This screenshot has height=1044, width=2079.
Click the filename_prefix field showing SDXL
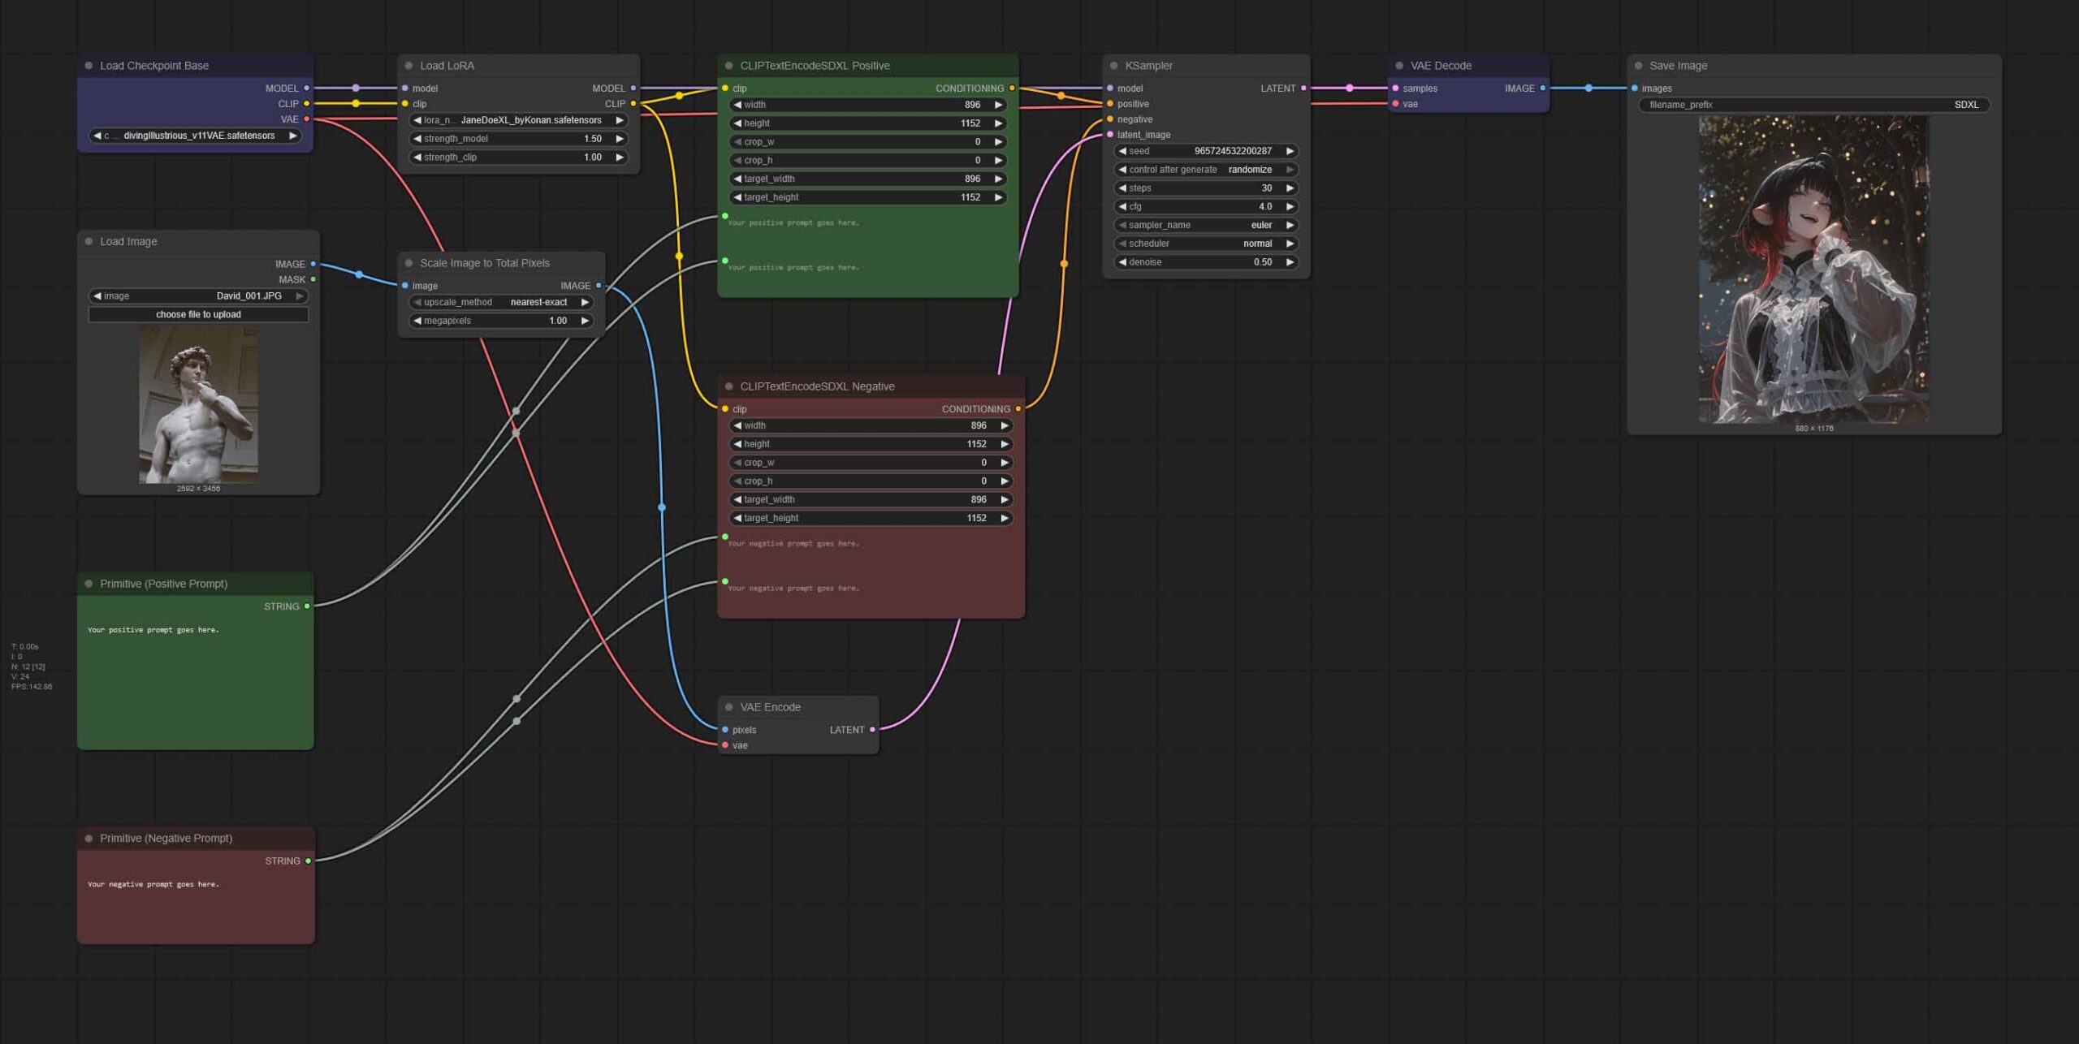[x=1813, y=105]
